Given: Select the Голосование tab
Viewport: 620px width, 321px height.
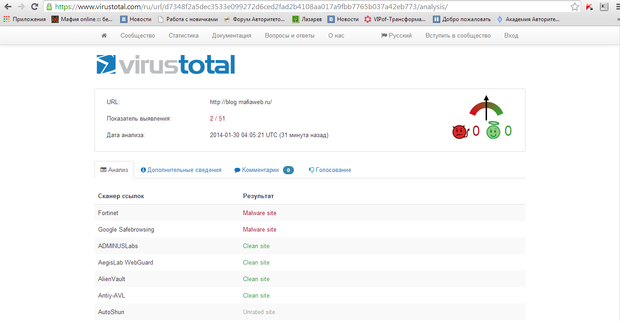Looking at the screenshot, I should (x=330, y=170).
